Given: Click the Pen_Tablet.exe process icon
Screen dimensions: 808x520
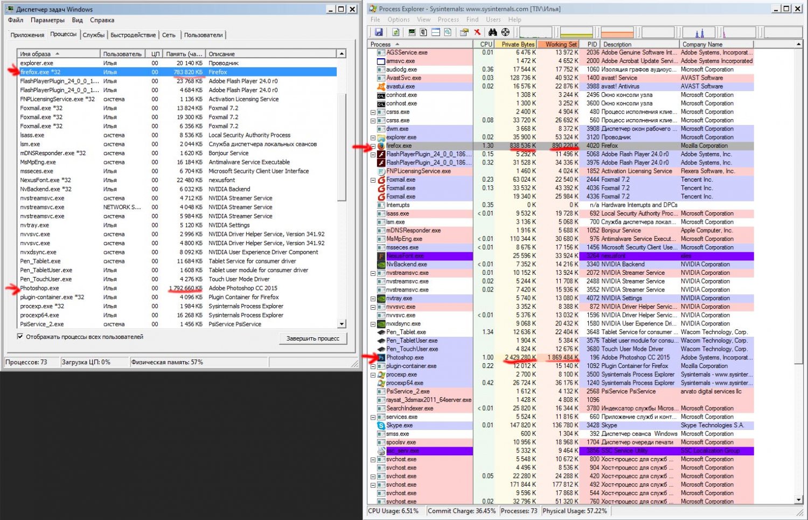Looking at the screenshot, I should pos(381,332).
